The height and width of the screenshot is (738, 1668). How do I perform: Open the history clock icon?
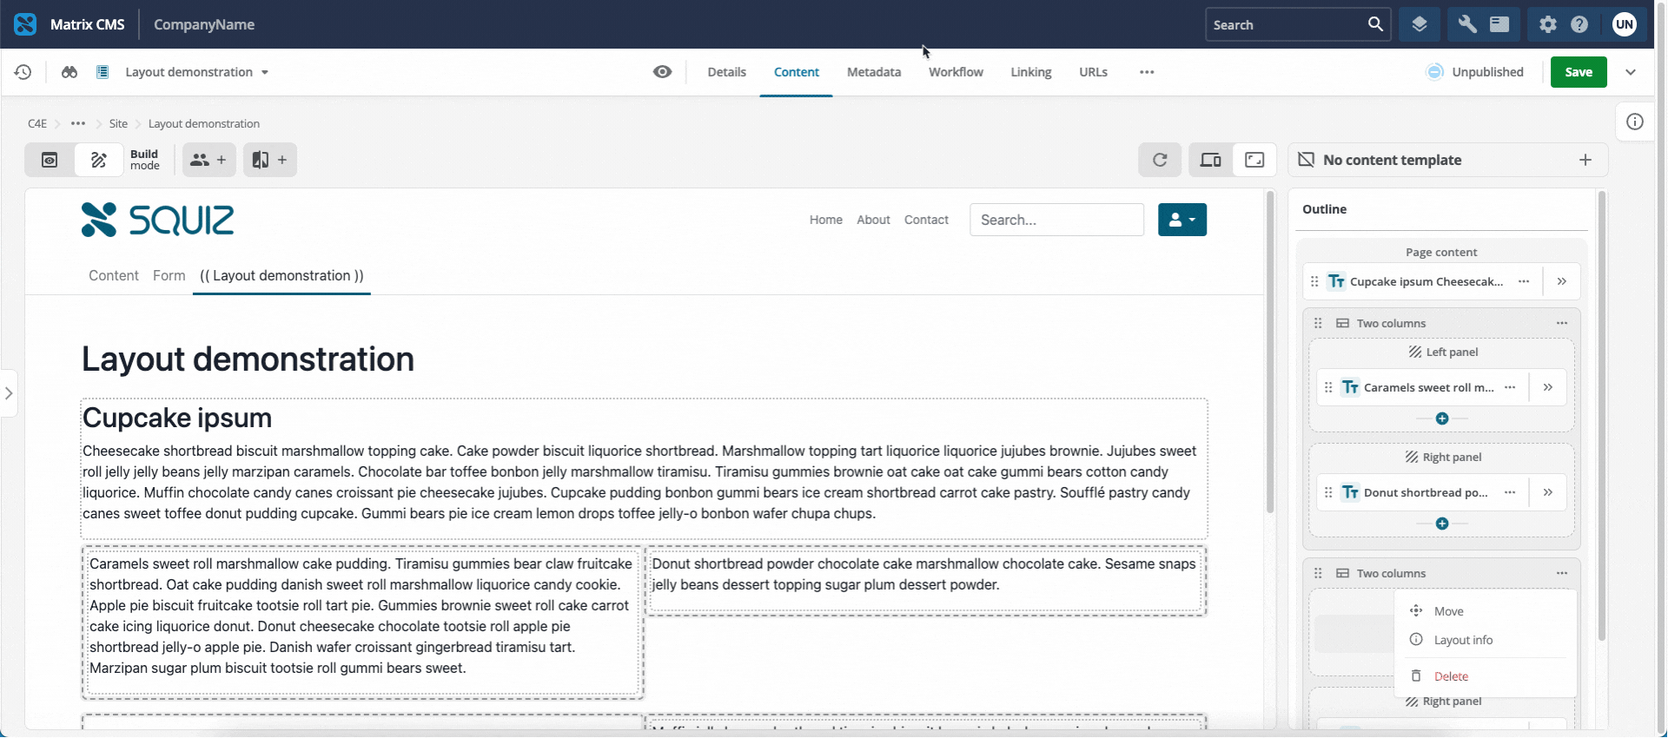tap(23, 72)
